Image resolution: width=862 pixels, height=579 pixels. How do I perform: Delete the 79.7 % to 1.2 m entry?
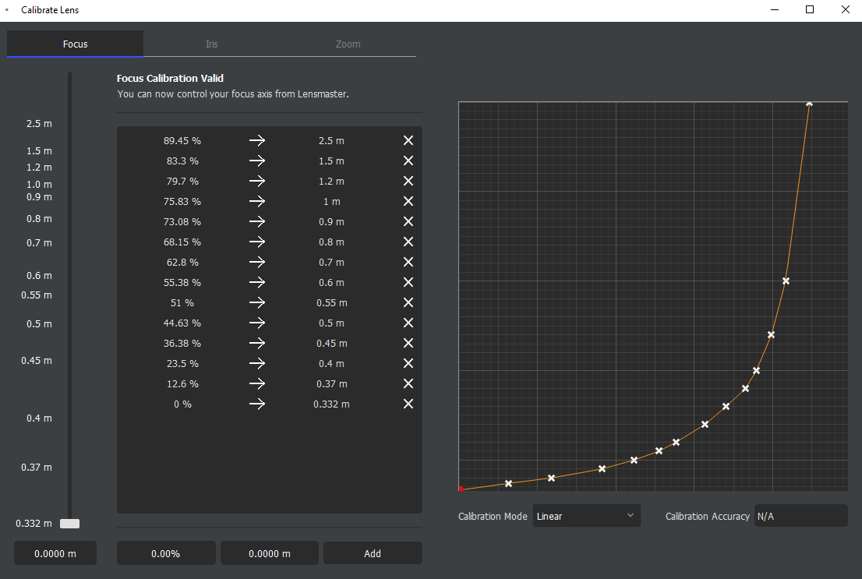[x=408, y=181]
